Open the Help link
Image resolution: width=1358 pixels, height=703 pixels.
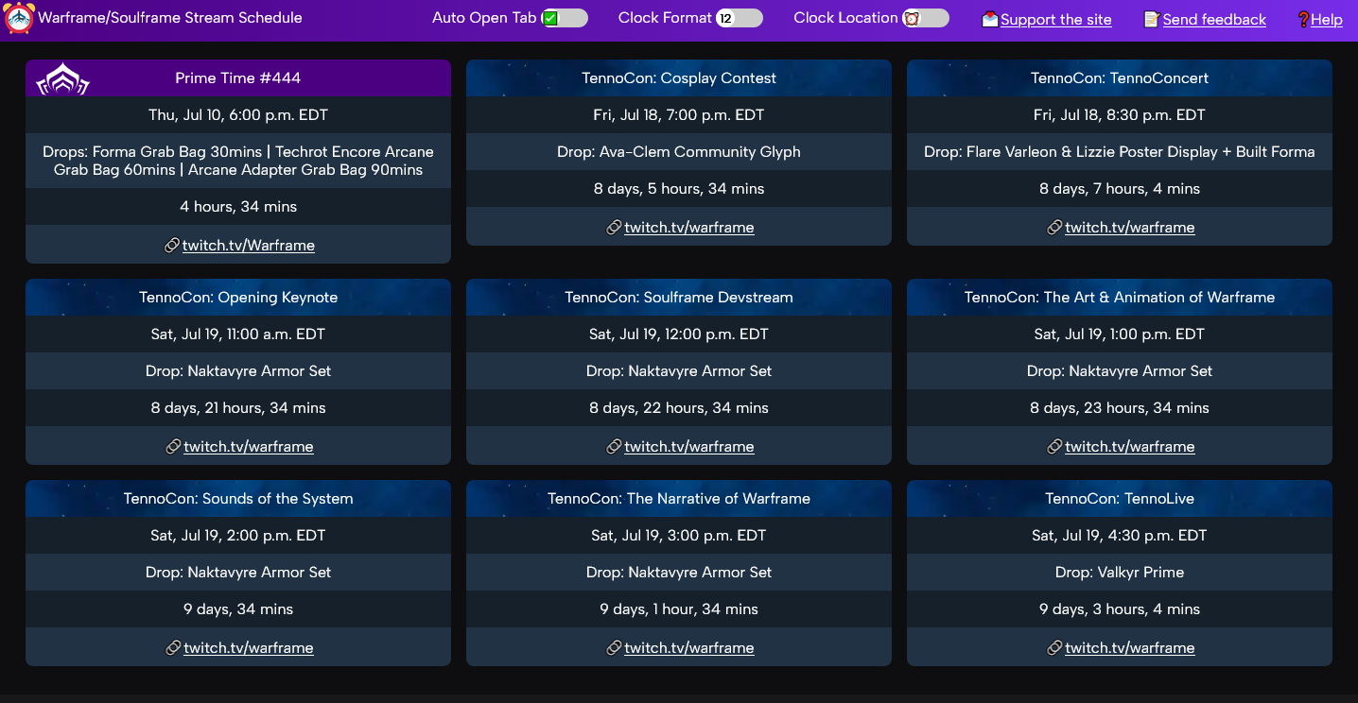coord(1327,20)
